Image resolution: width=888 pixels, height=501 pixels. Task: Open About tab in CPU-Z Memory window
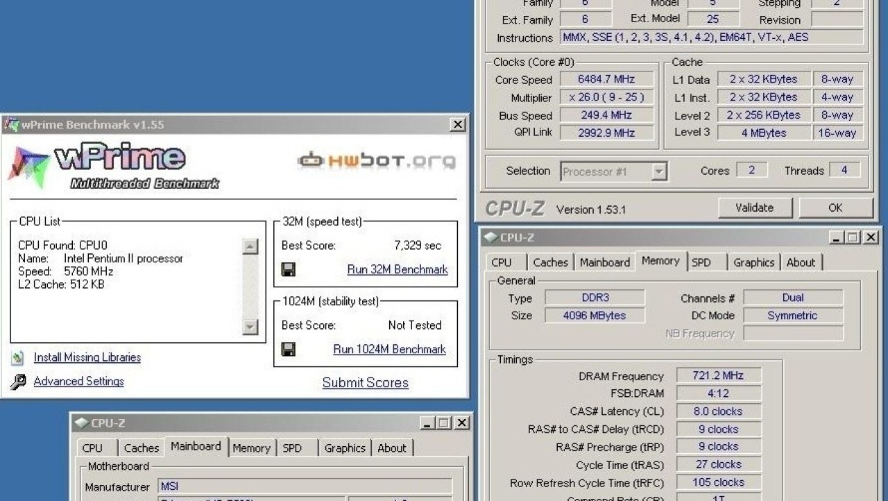click(801, 262)
